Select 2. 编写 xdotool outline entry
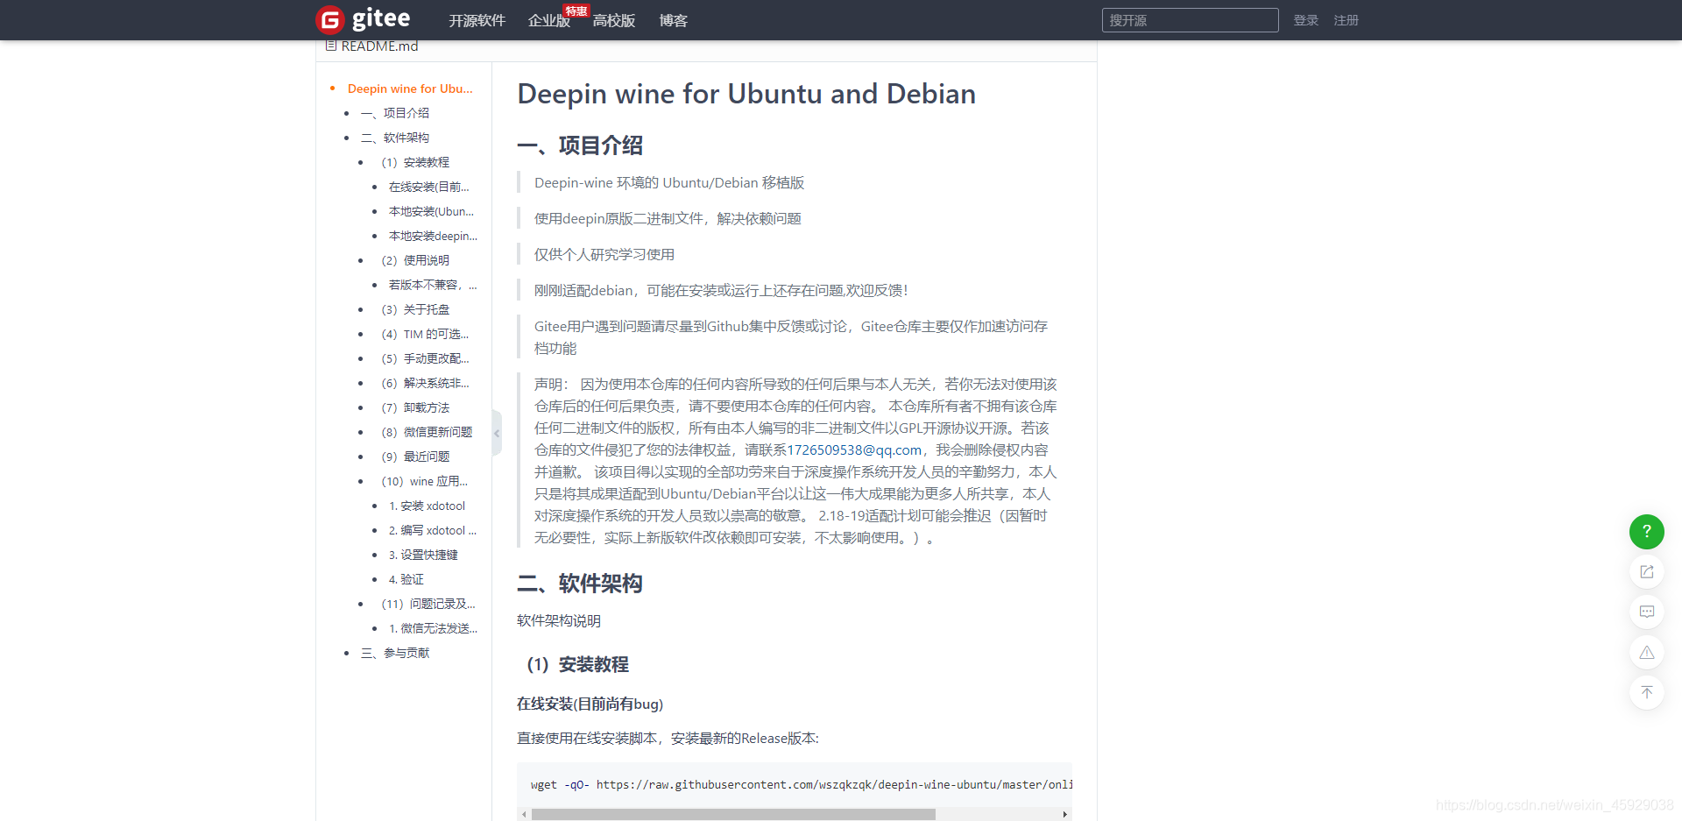This screenshot has height=821, width=1682. [433, 530]
